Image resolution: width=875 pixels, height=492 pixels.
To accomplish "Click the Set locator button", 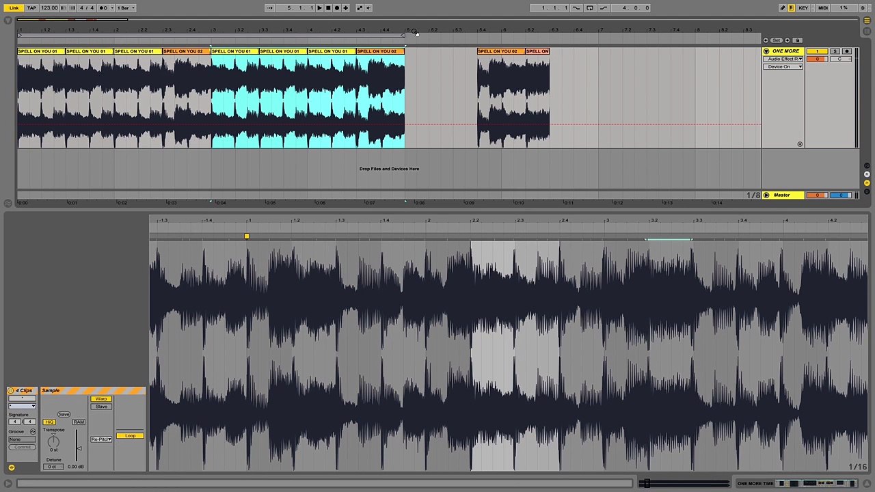I will tap(776, 40).
